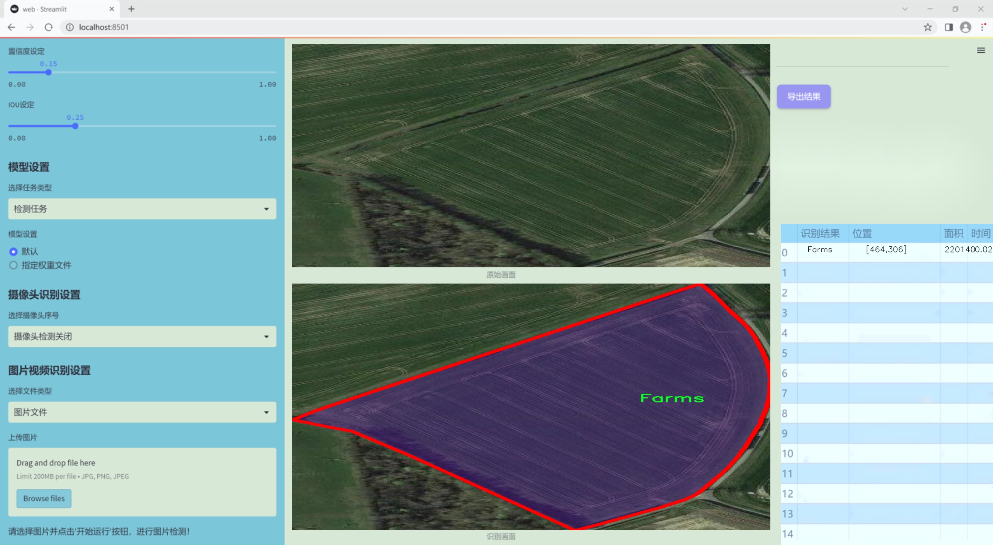
Task: Click the 导出结果 export button
Action: pyautogui.click(x=803, y=96)
